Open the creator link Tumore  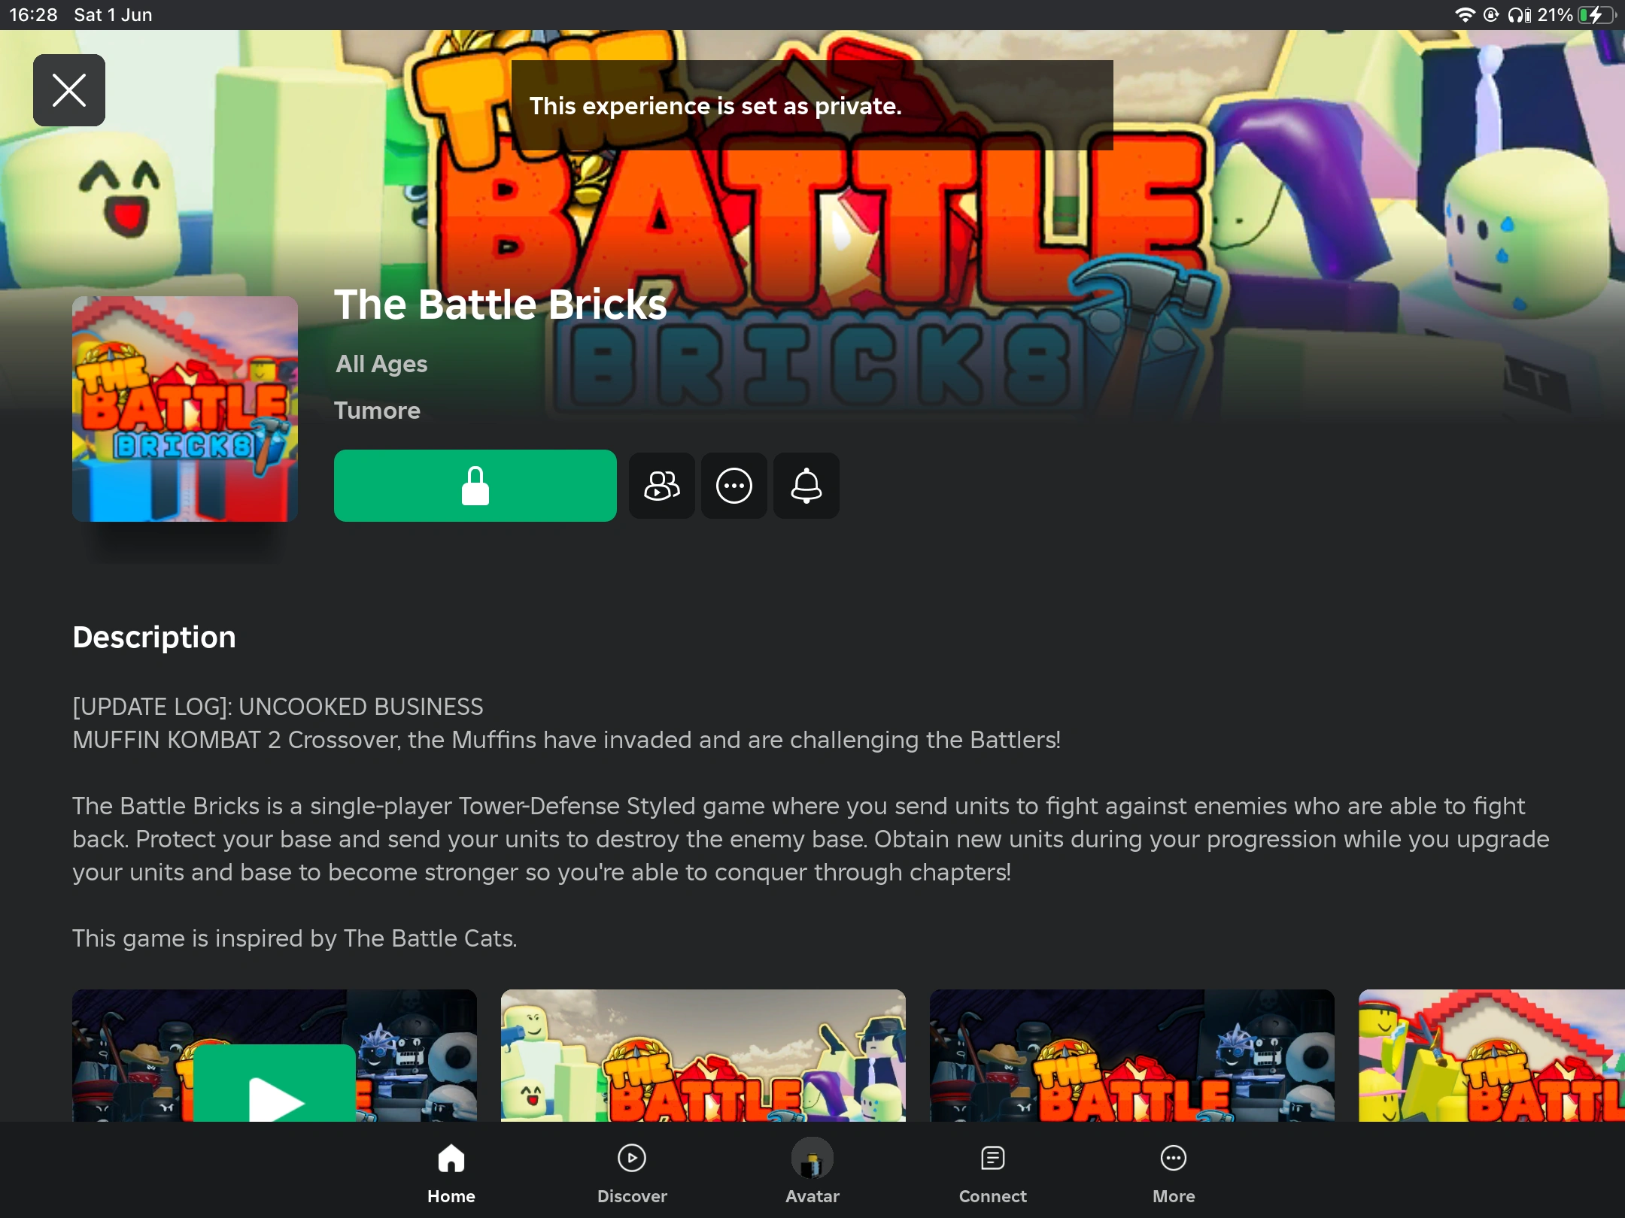click(377, 411)
